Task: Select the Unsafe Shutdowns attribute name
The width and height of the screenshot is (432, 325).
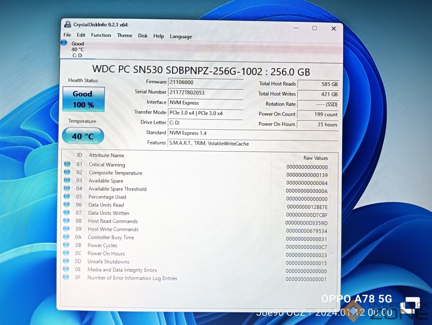Action: tap(108, 262)
